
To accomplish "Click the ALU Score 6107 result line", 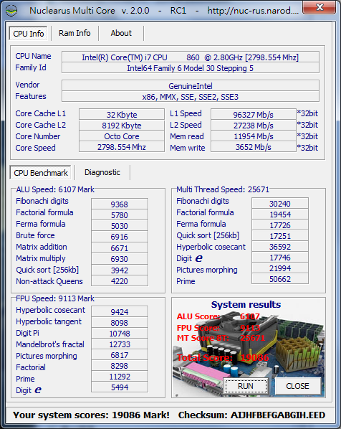I will tap(218, 316).
